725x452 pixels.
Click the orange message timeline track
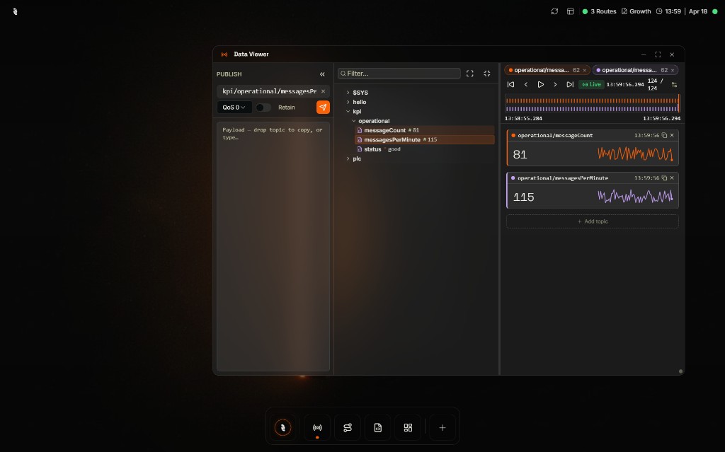[593, 100]
